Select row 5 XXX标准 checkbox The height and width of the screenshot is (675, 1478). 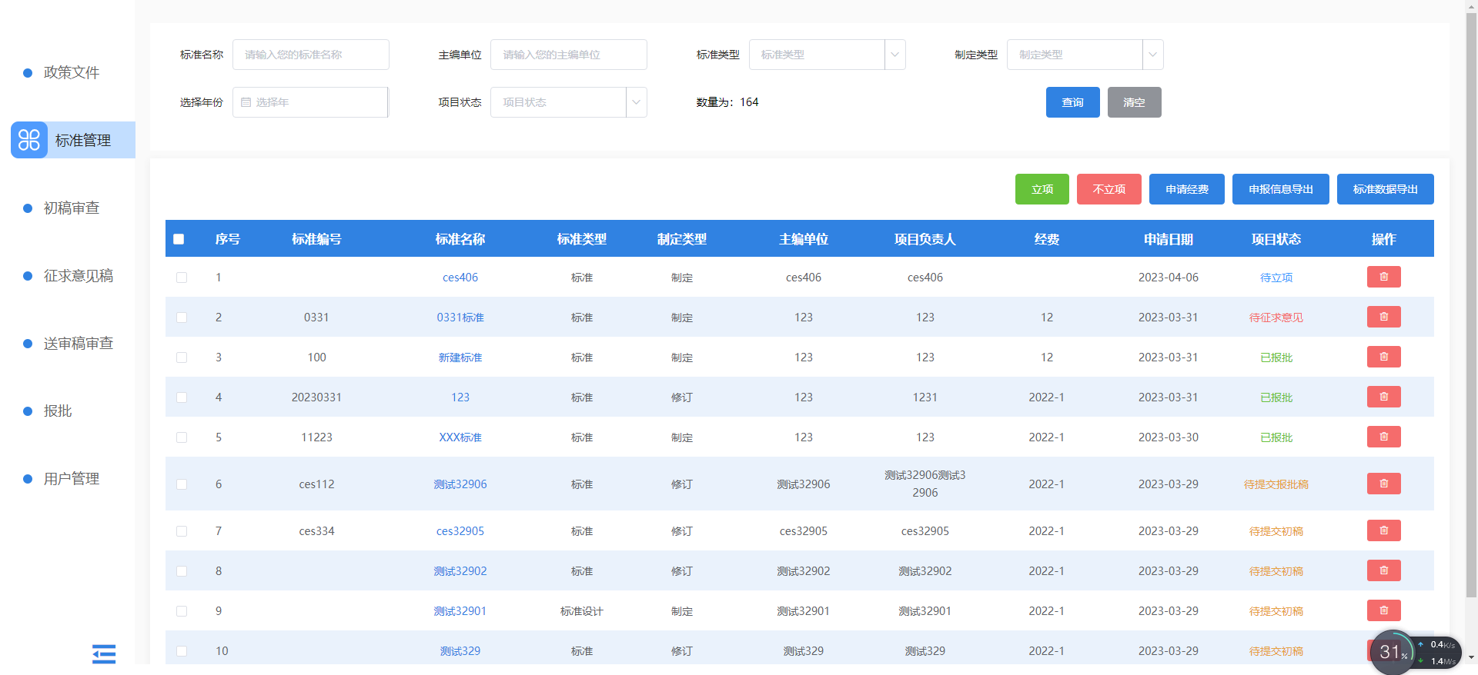point(182,437)
